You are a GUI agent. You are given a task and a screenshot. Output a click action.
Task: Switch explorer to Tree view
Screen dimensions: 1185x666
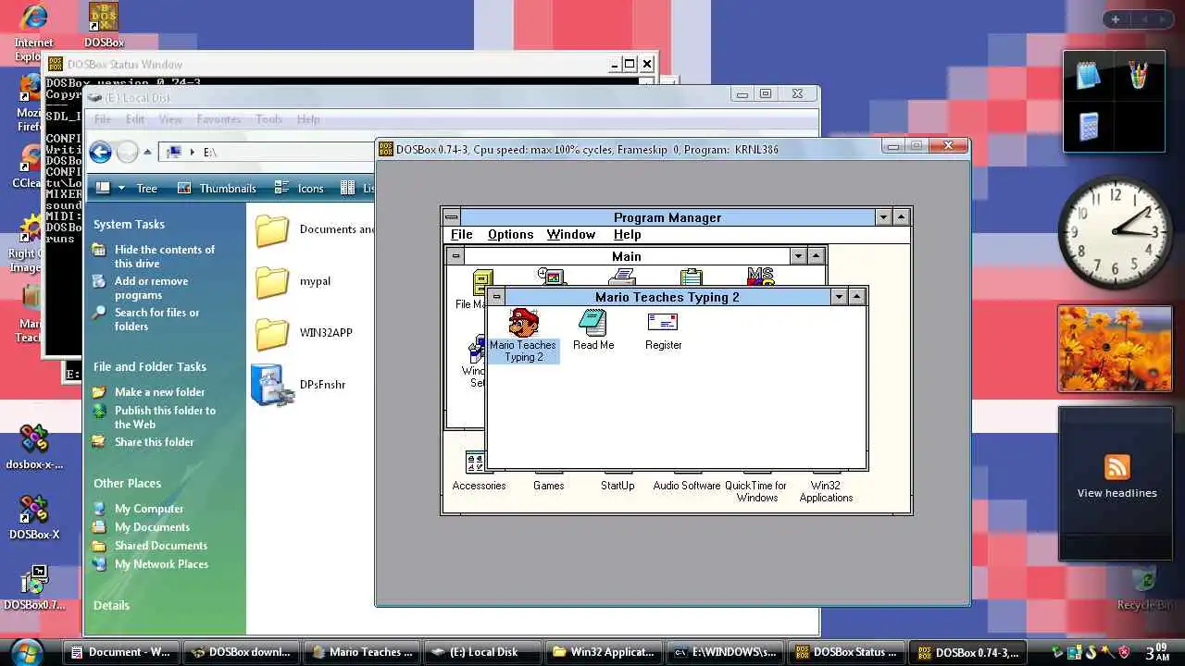coord(147,188)
